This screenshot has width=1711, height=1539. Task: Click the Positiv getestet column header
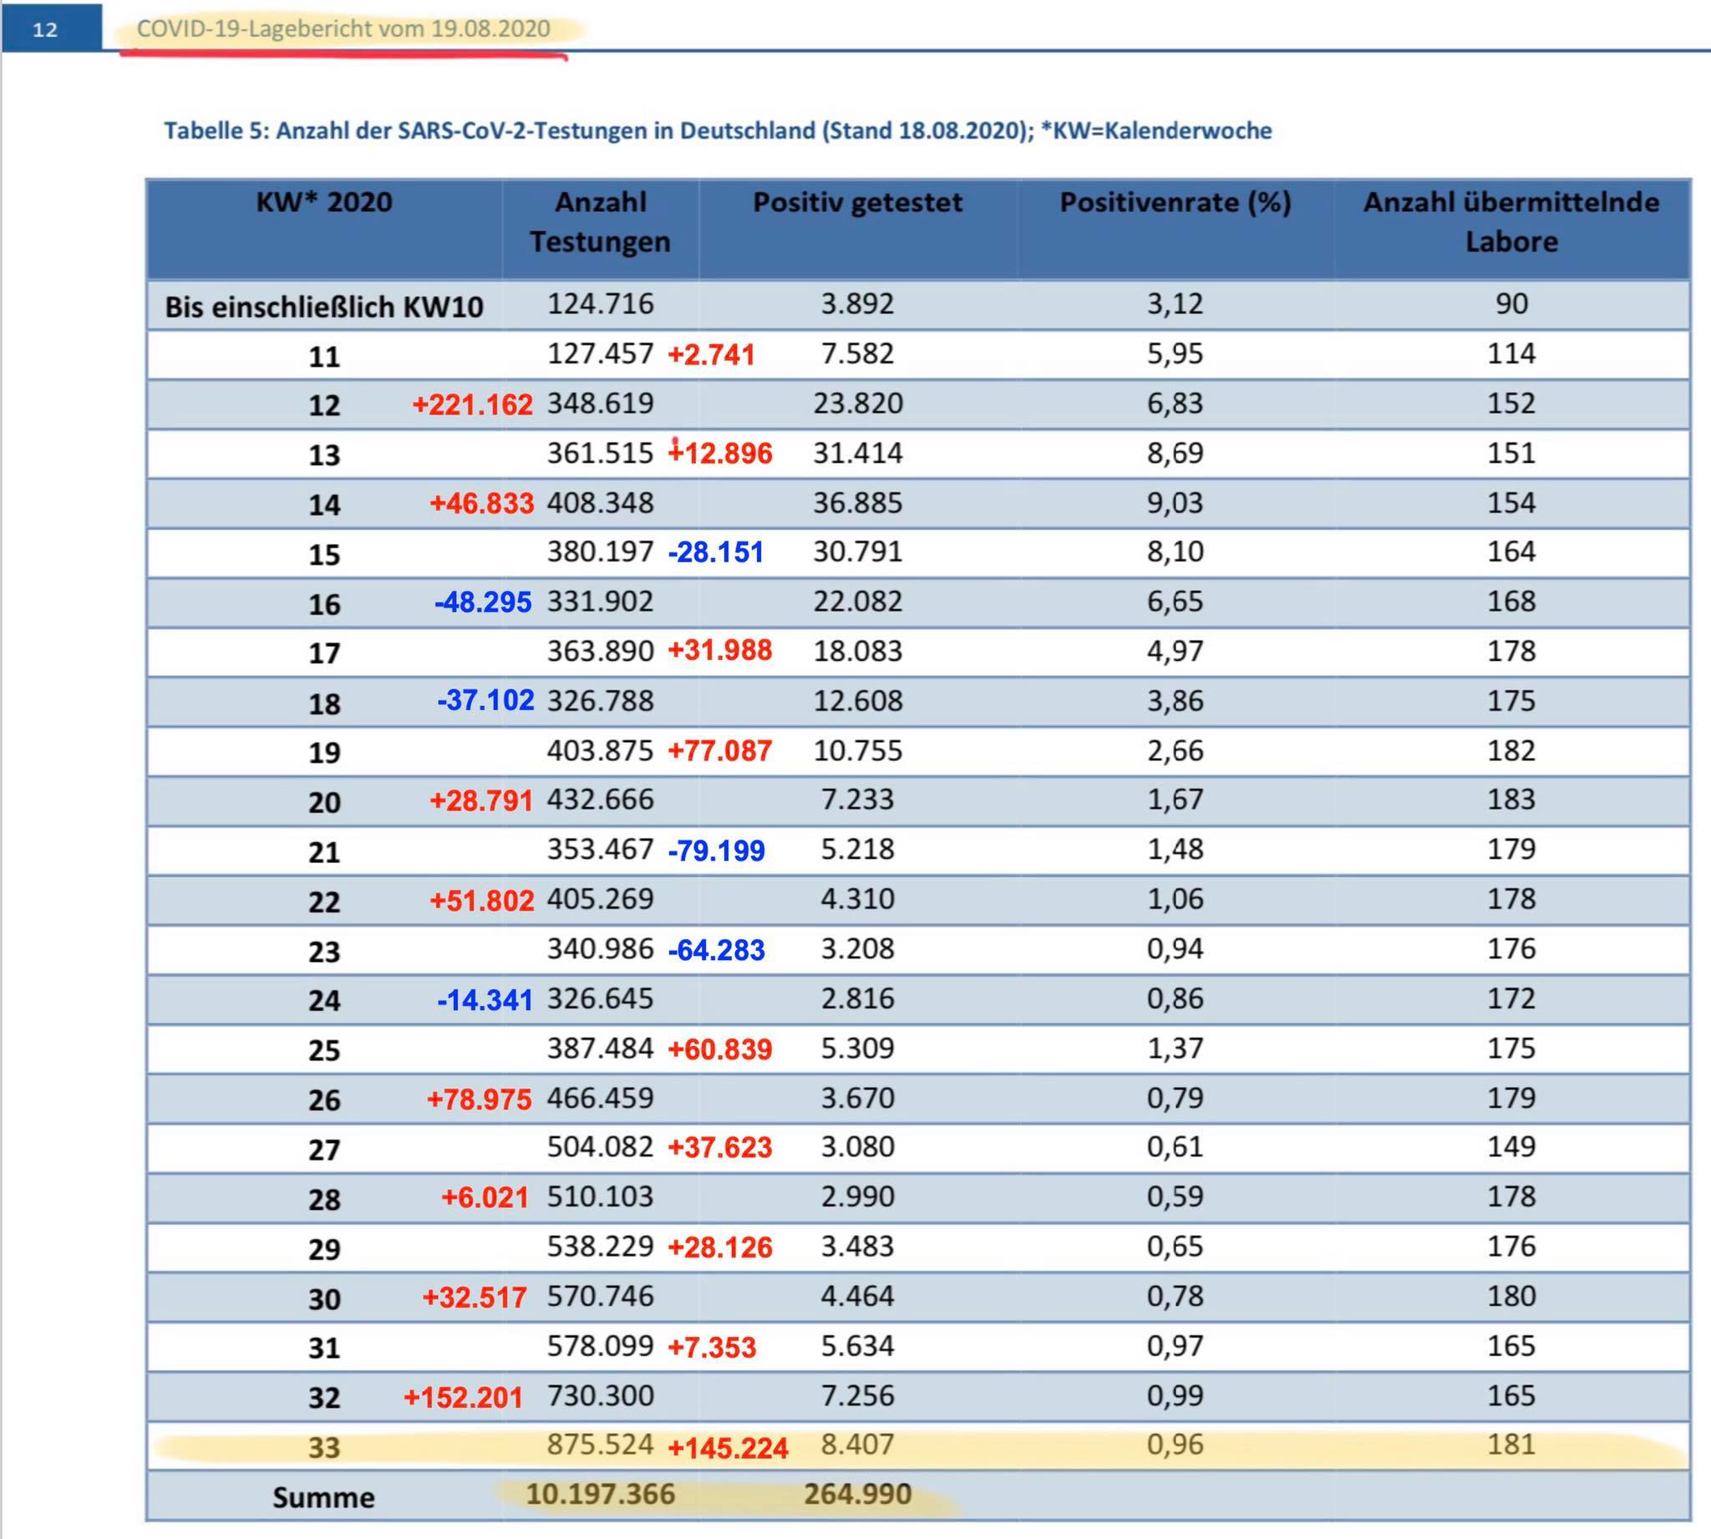pos(857,202)
